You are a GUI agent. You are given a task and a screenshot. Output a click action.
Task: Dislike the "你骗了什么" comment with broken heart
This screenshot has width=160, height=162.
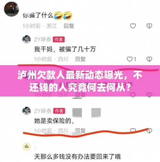coord(149,26)
